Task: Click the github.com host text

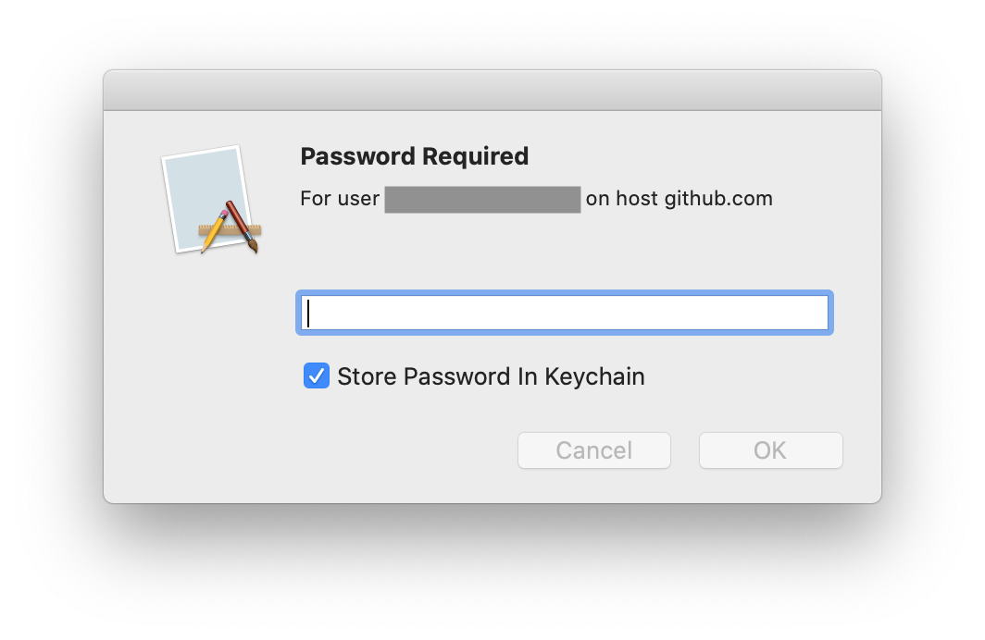Action: pyautogui.click(x=717, y=198)
